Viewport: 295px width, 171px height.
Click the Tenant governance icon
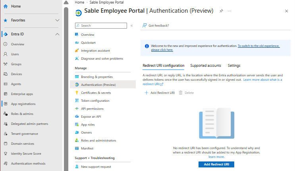tap(6, 134)
